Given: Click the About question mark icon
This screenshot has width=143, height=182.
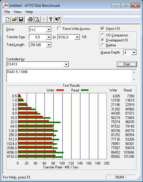Looking at the screenshot, I should 51,19.
